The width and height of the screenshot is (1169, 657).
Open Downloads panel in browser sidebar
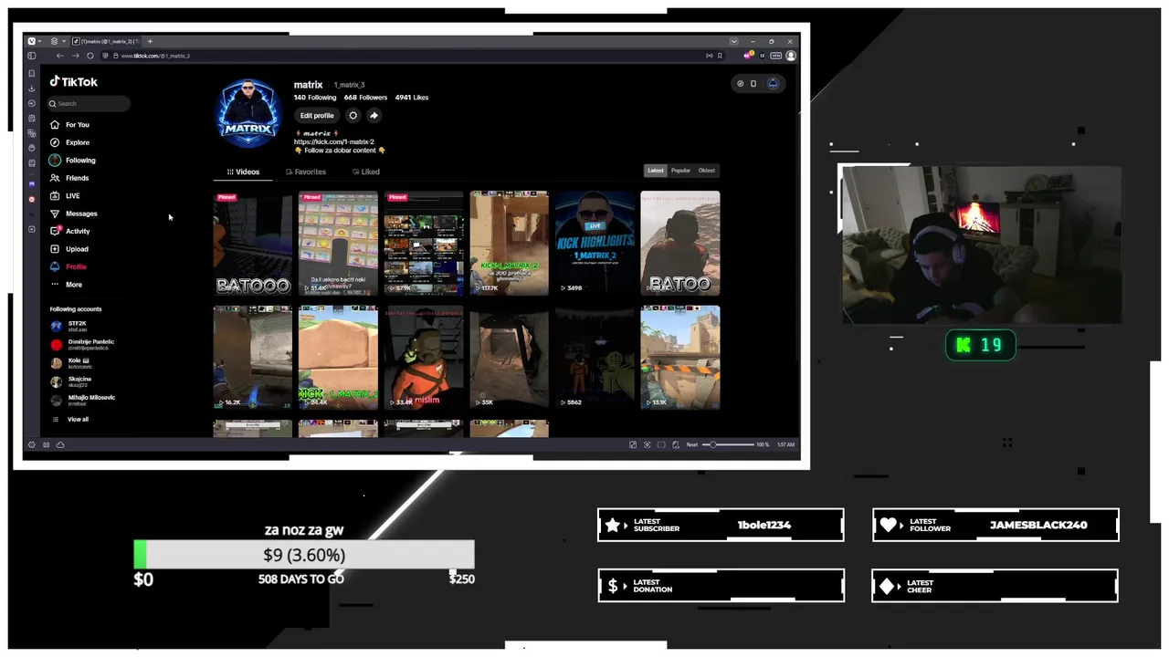pos(31,89)
